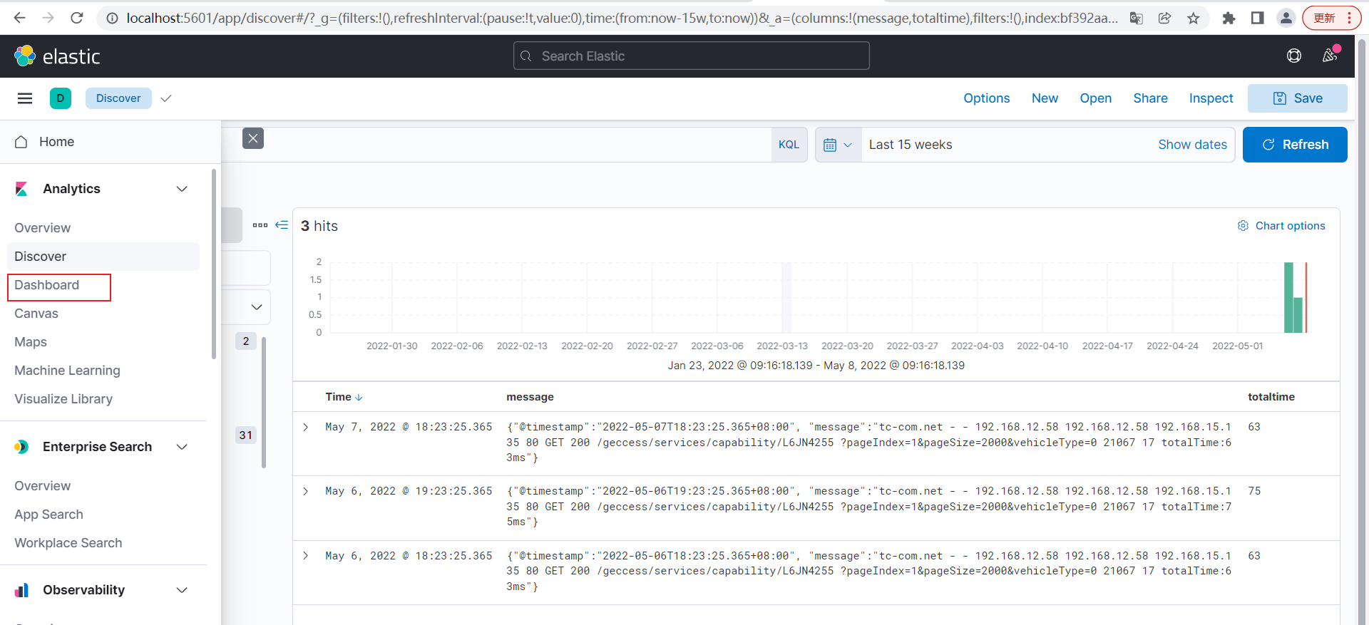
Task: Open the newsfeed notifications icon
Action: coord(1330,56)
